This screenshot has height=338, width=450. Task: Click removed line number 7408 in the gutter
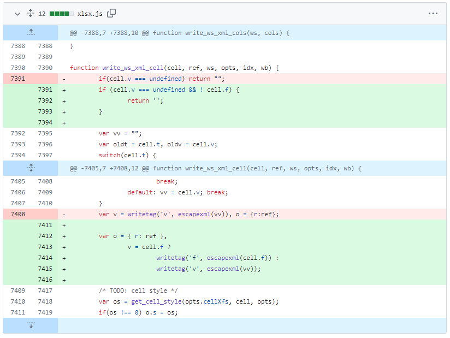(18, 214)
